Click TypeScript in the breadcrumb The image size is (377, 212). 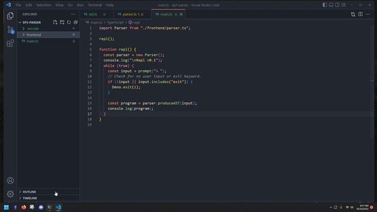115,22
